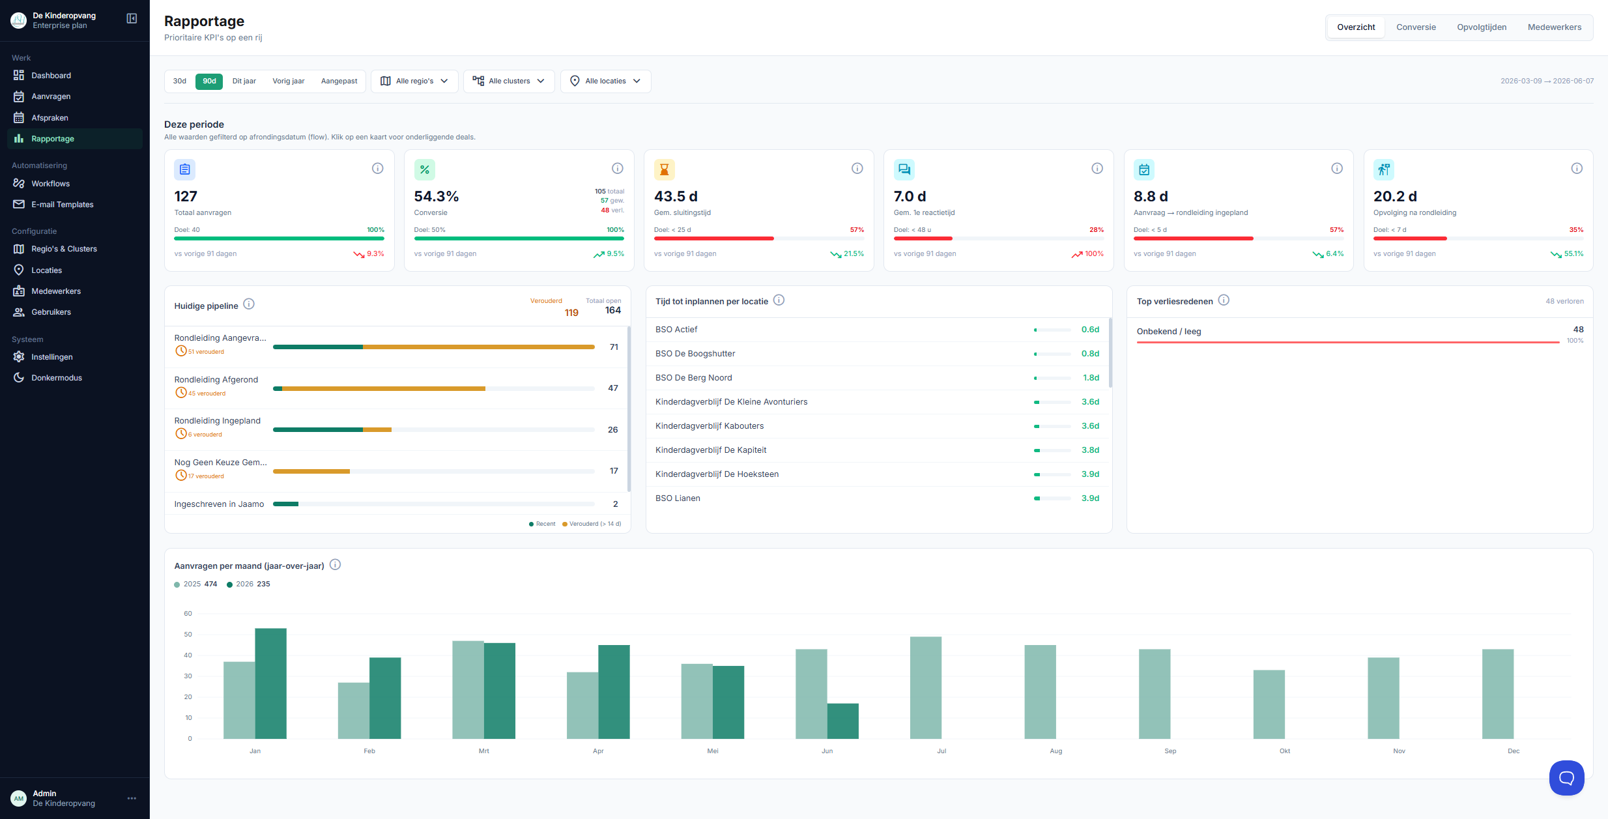Click the Huidige pipeline list scrollbar

point(629,409)
